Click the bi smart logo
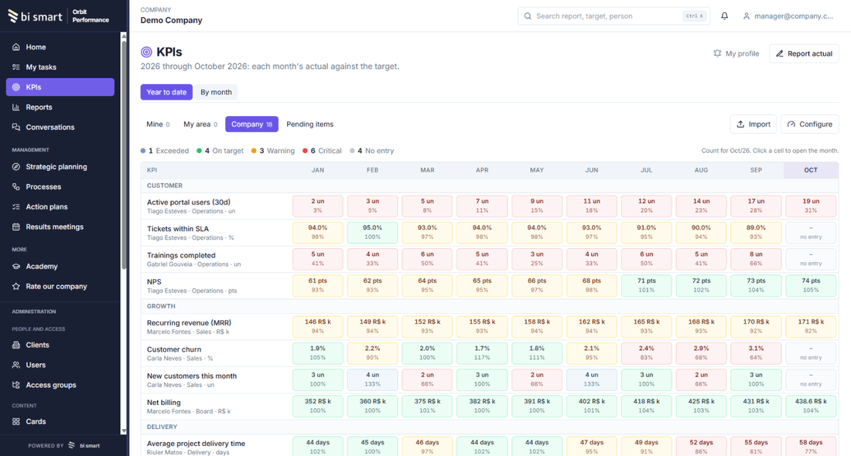The height and width of the screenshot is (456, 851). click(x=36, y=16)
